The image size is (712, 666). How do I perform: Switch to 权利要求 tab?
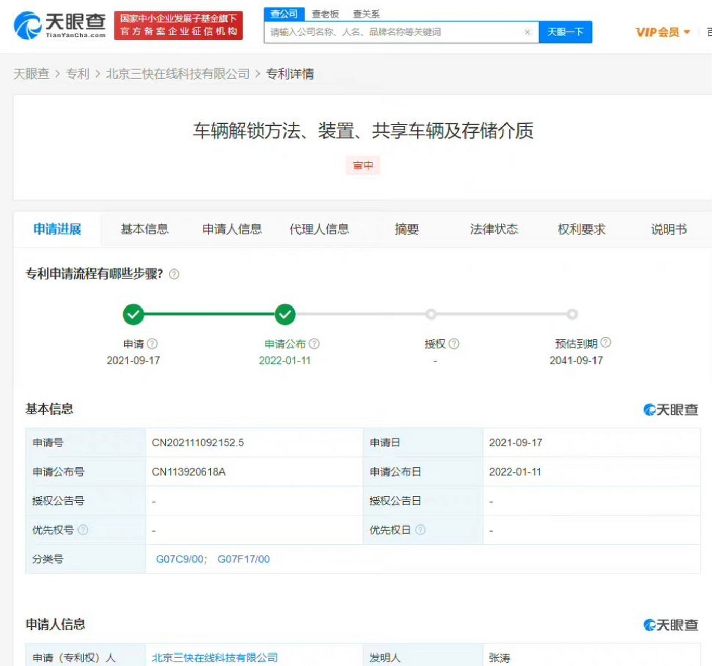581,229
